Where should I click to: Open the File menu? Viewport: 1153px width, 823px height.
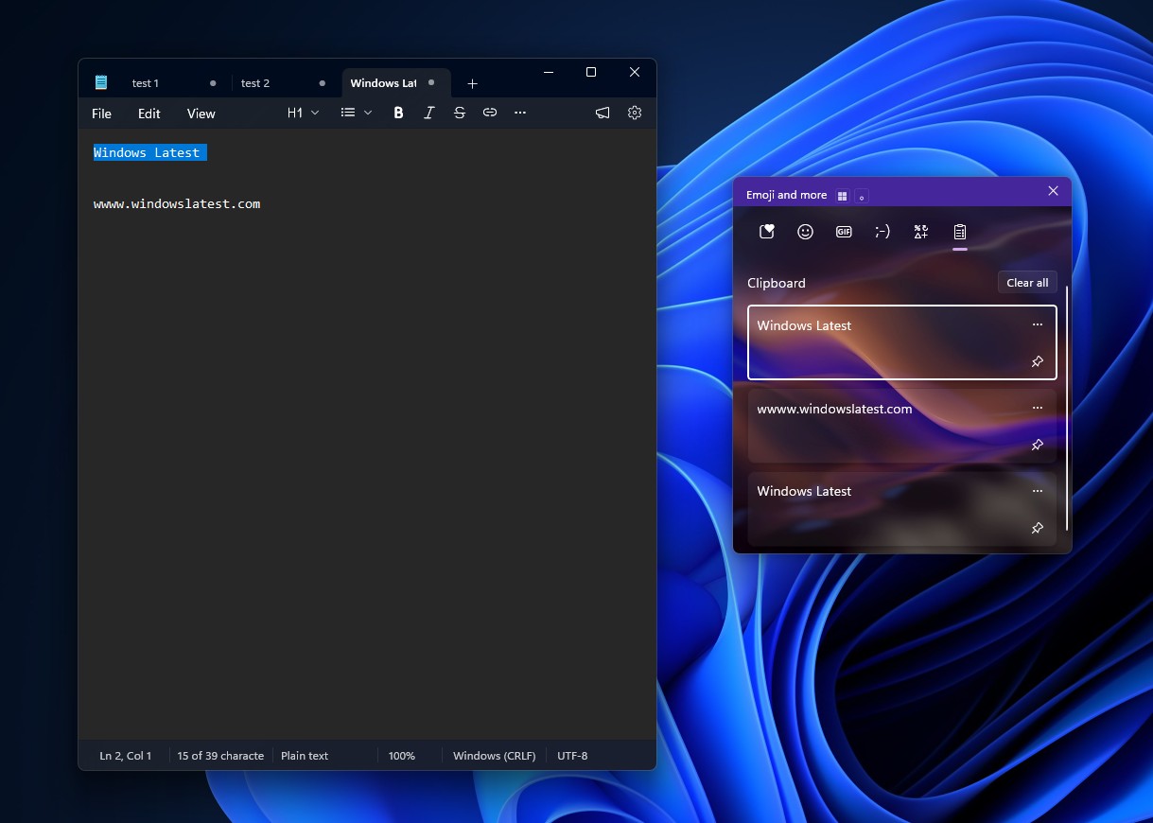(x=101, y=114)
